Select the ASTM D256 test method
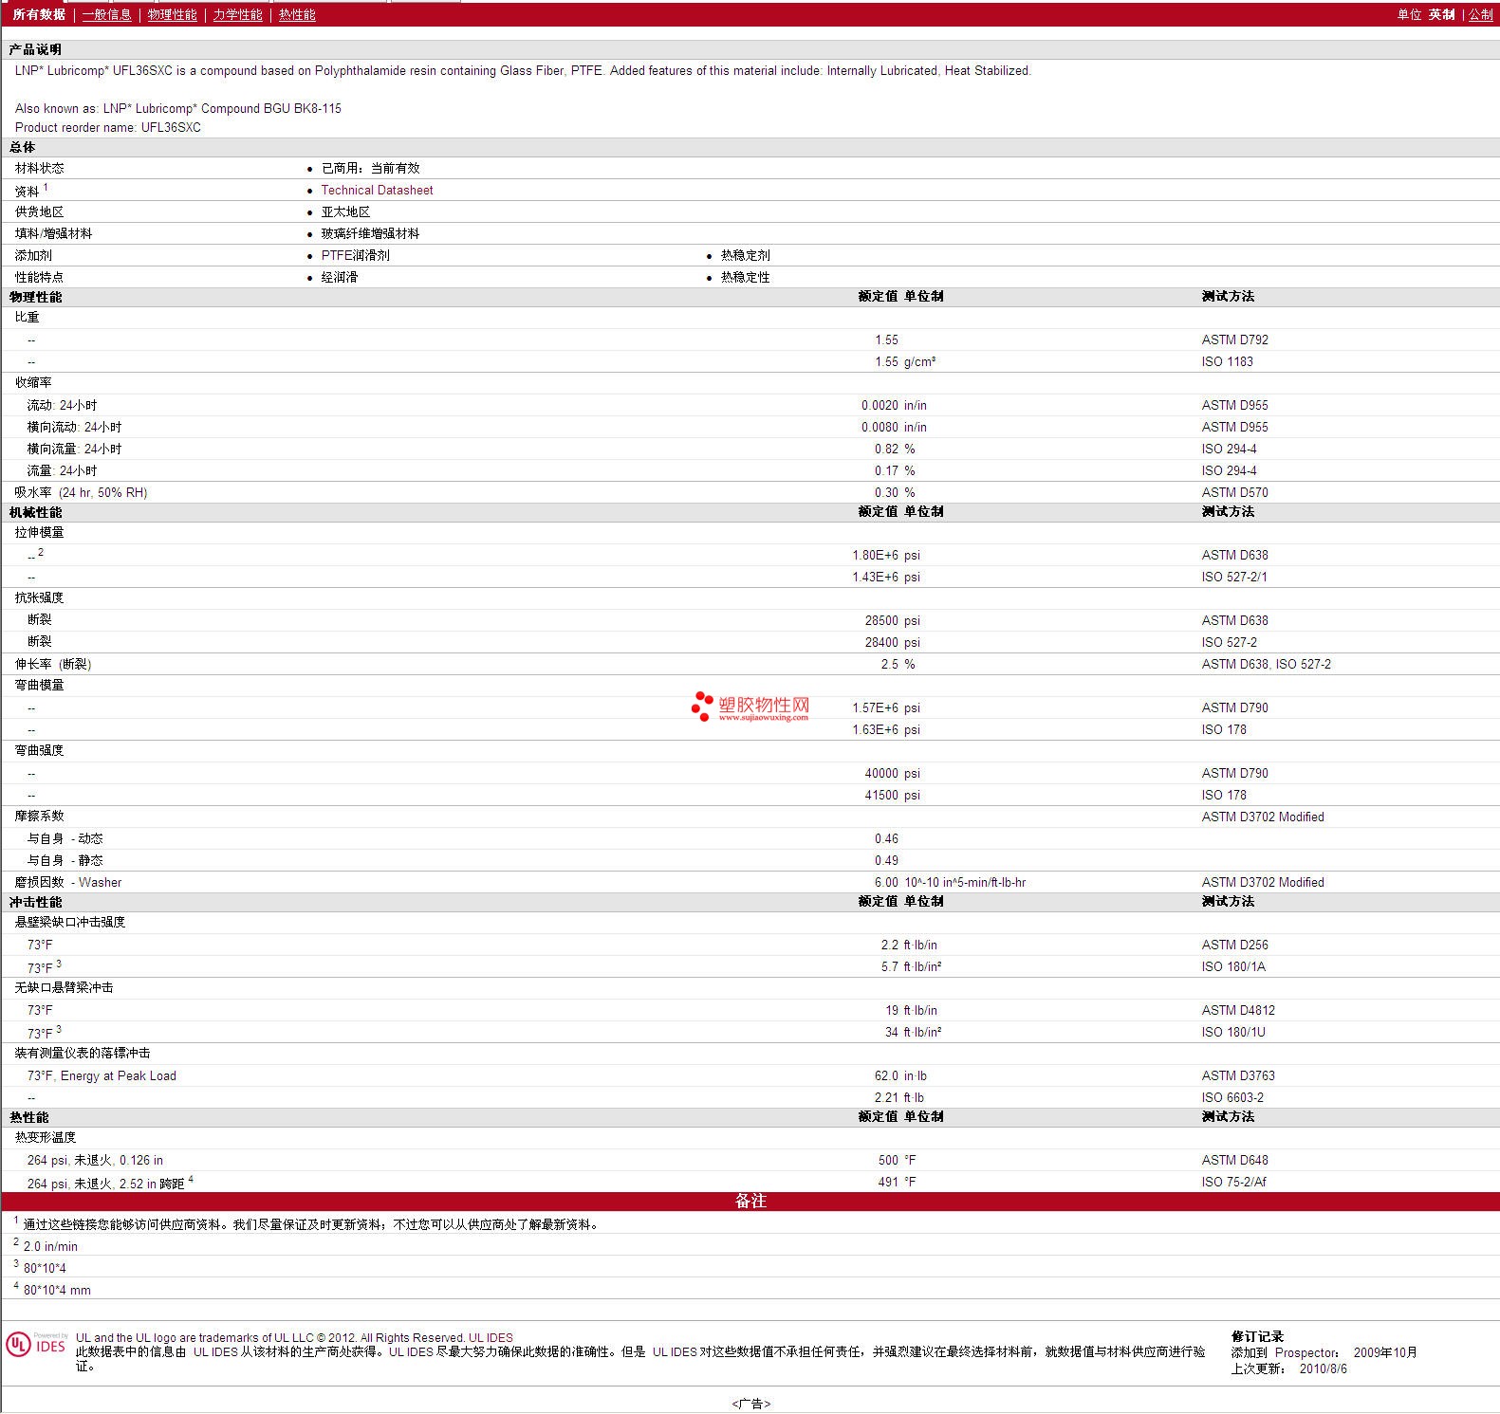Image resolution: width=1500 pixels, height=1414 pixels. 1234,945
